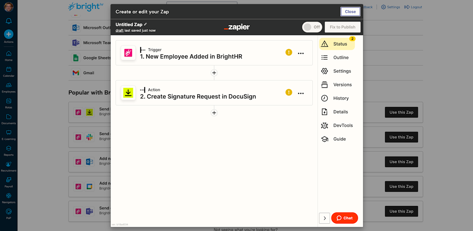Open Payroll in sidebar
473x231 pixels.
click(8, 182)
